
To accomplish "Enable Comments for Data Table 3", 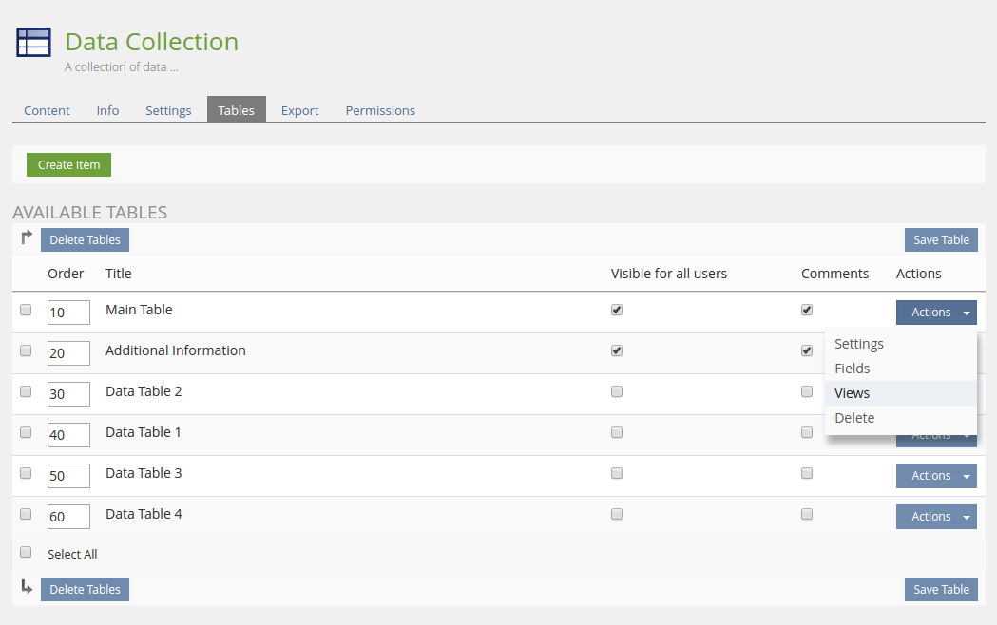I will click(807, 473).
